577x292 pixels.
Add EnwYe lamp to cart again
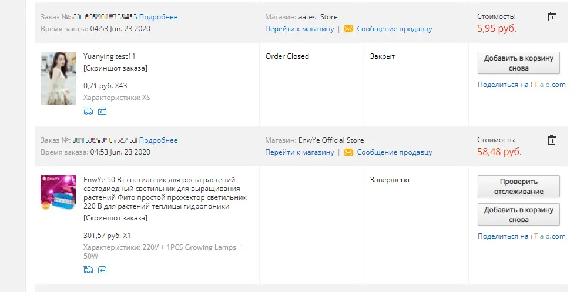tap(518, 214)
